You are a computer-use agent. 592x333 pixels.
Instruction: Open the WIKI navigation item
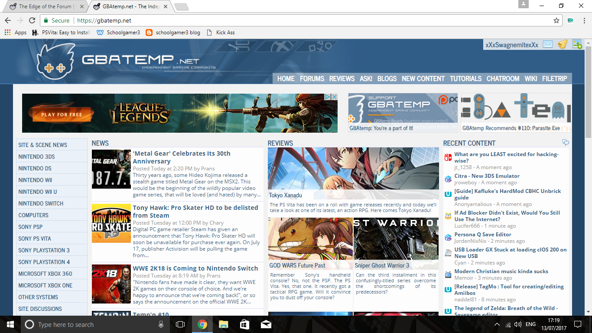coord(531,78)
